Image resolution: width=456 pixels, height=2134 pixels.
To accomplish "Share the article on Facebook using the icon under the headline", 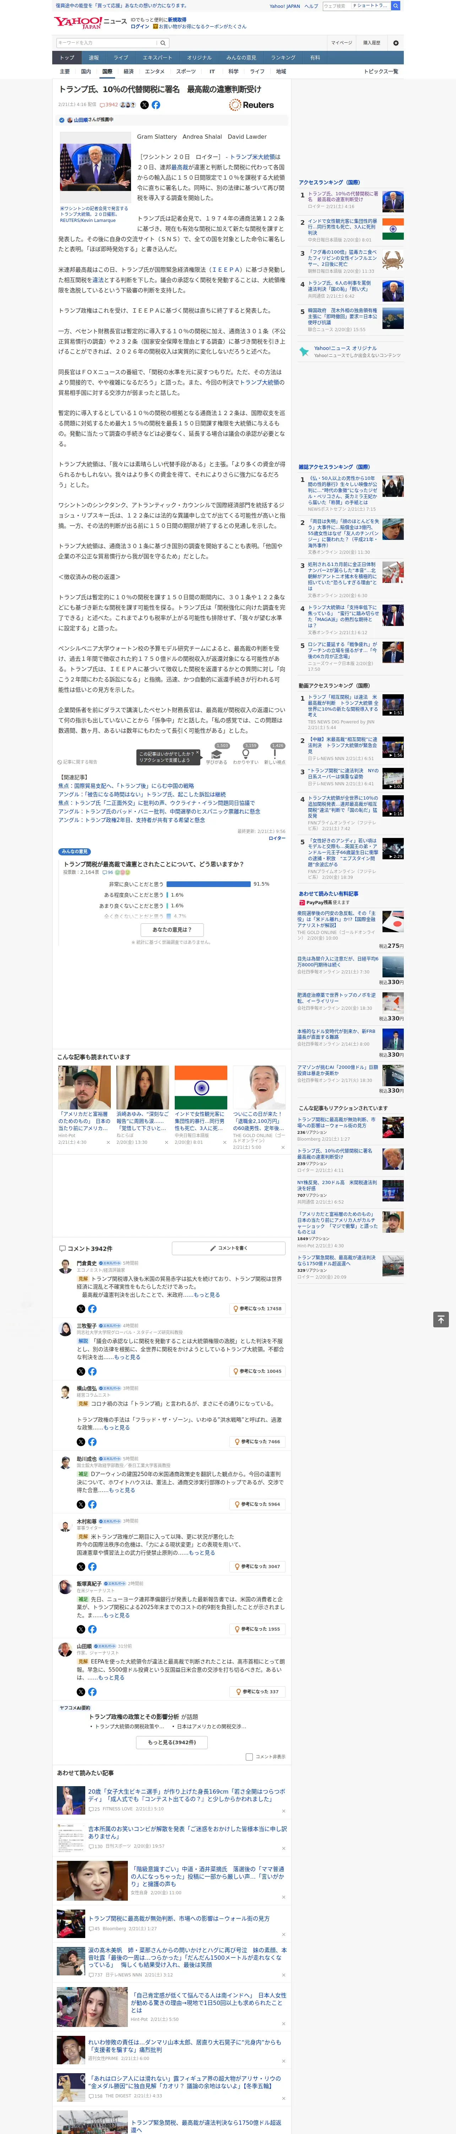I will (156, 105).
